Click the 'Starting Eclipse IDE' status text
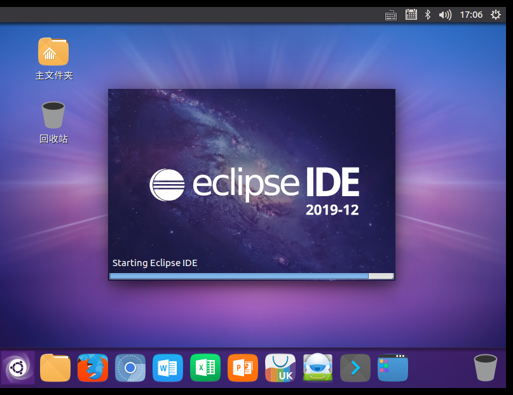Screen dimensions: 513x395 click(x=154, y=263)
